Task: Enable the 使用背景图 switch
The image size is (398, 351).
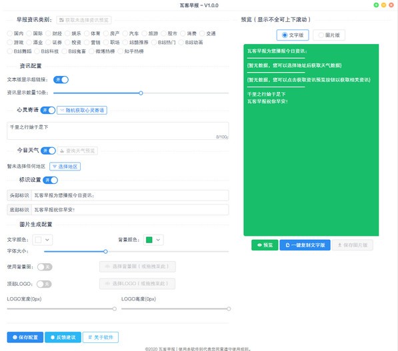Action: click(45, 267)
